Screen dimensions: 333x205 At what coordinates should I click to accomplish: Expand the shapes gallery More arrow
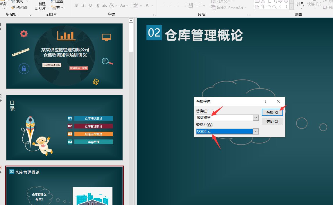(291, 7)
